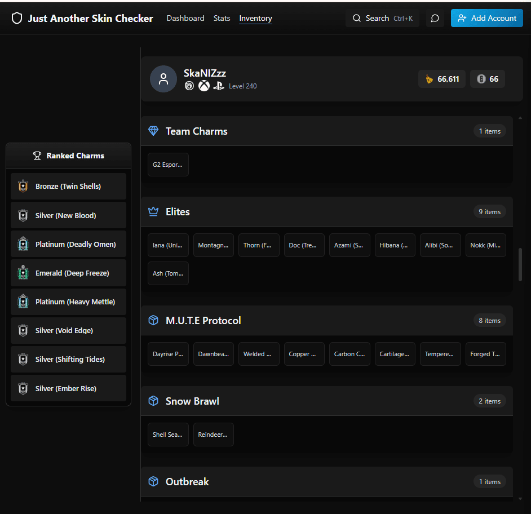Click the PlayStation platform icon
This screenshot has height=514, width=531.
pos(219,86)
